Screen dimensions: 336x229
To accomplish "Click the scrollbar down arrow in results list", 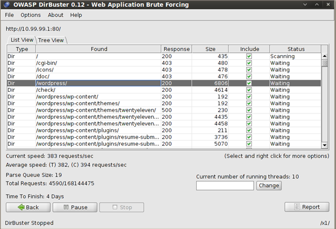I will 325,145.
